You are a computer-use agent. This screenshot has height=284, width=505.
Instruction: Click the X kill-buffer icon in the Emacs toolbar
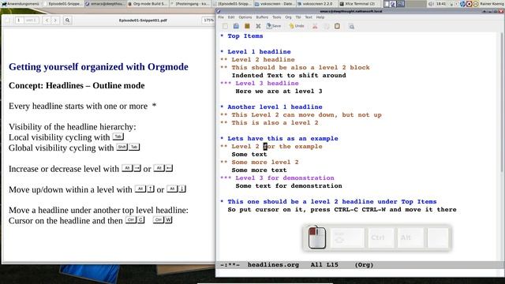click(258, 26)
